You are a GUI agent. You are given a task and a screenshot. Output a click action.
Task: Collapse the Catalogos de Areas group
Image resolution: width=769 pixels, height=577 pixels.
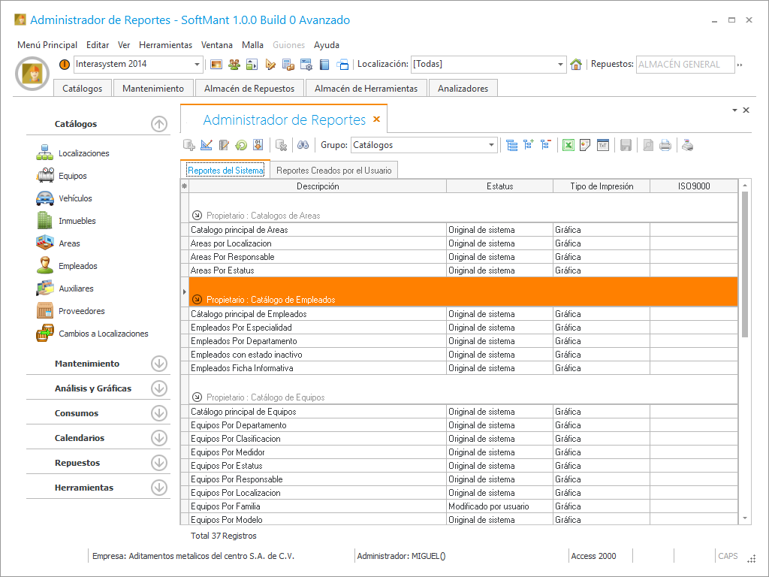click(x=198, y=216)
